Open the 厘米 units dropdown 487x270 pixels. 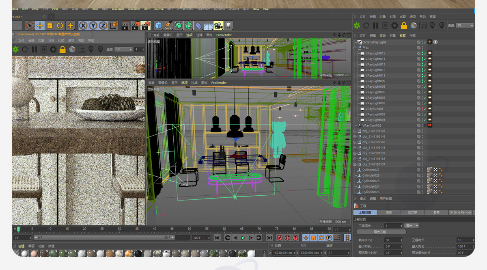pos(412,225)
